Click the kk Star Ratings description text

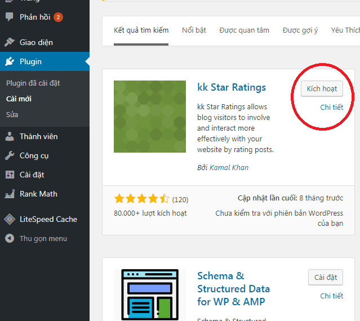point(235,128)
